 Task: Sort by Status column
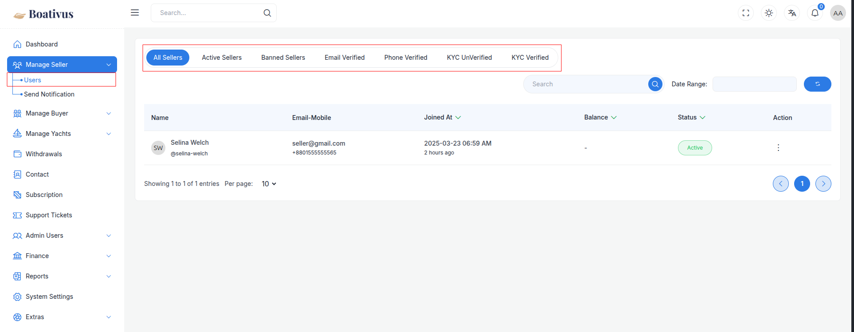pyautogui.click(x=692, y=117)
